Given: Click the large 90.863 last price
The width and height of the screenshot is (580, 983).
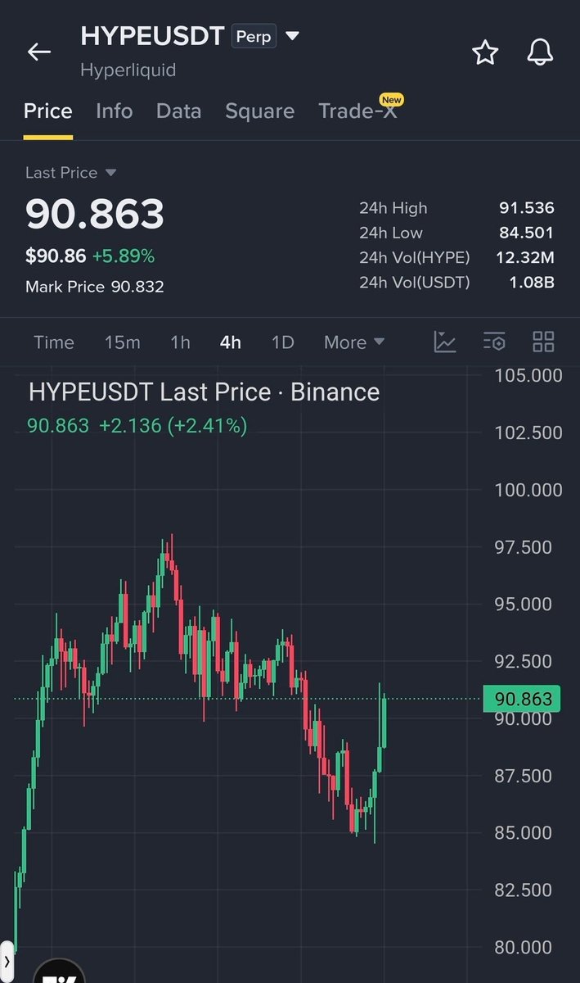Looking at the screenshot, I should (95, 214).
